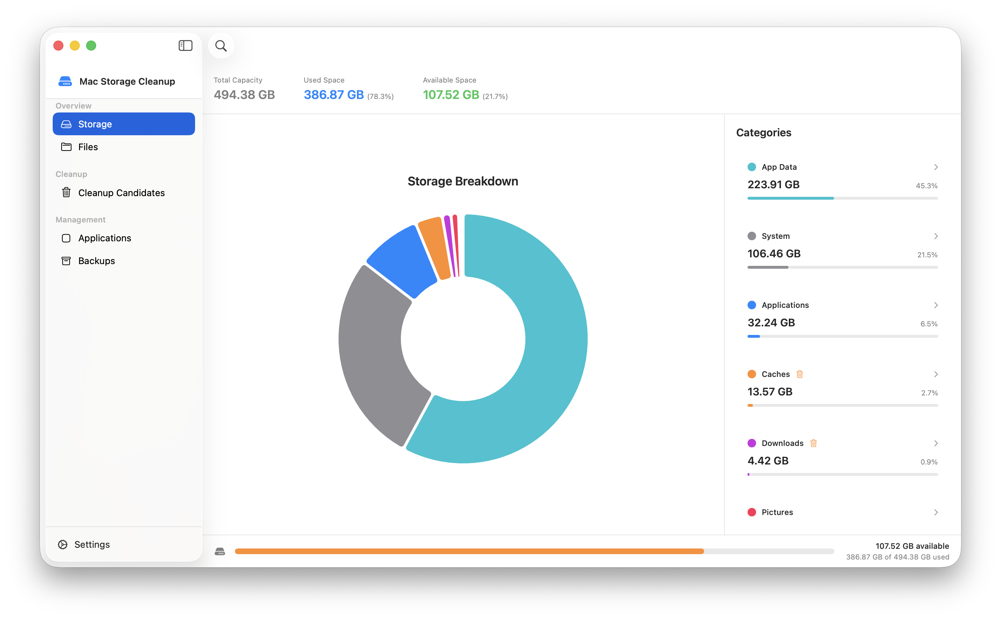The image size is (1001, 620).
Task: Click the App Data category label
Action: point(779,167)
